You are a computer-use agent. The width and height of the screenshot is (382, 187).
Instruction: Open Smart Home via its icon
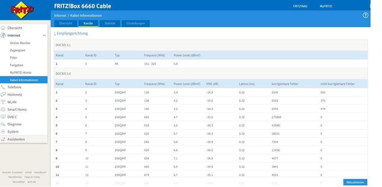tap(3, 109)
